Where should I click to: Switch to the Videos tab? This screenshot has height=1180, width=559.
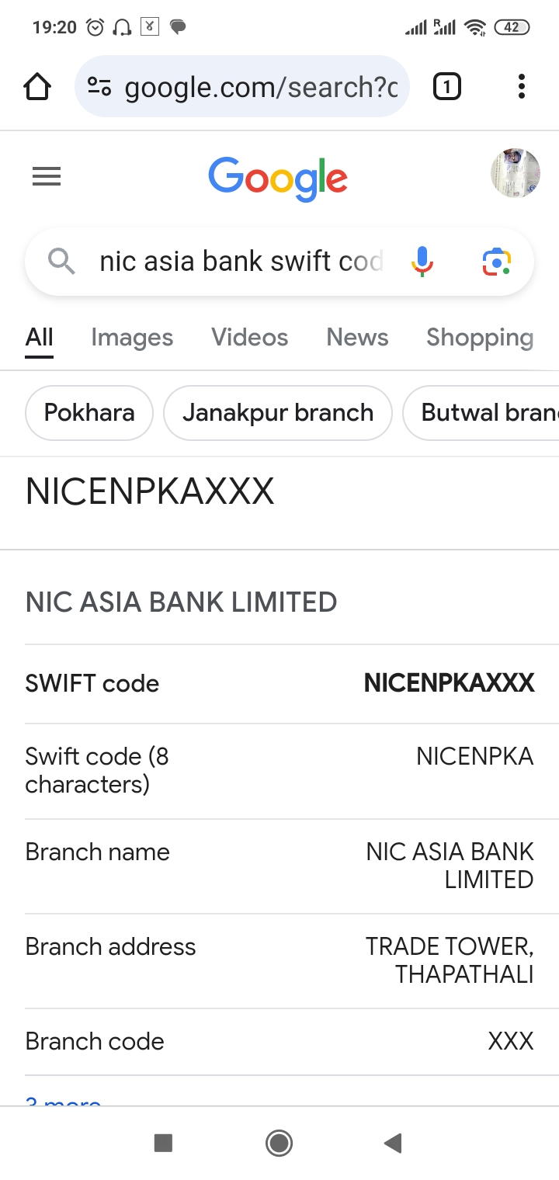point(249,338)
